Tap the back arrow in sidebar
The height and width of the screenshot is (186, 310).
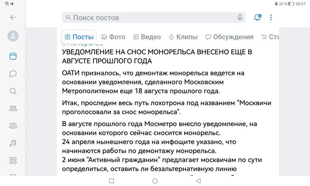pos(13,17)
